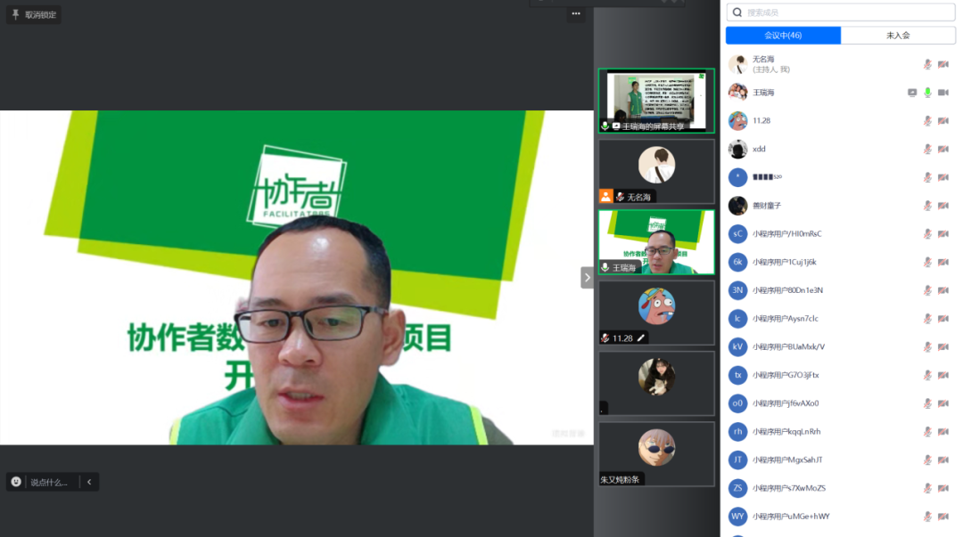The height and width of the screenshot is (537, 963).
Task: Click microphone icon for 小程序用户kqqLnRrh
Action: pos(927,431)
